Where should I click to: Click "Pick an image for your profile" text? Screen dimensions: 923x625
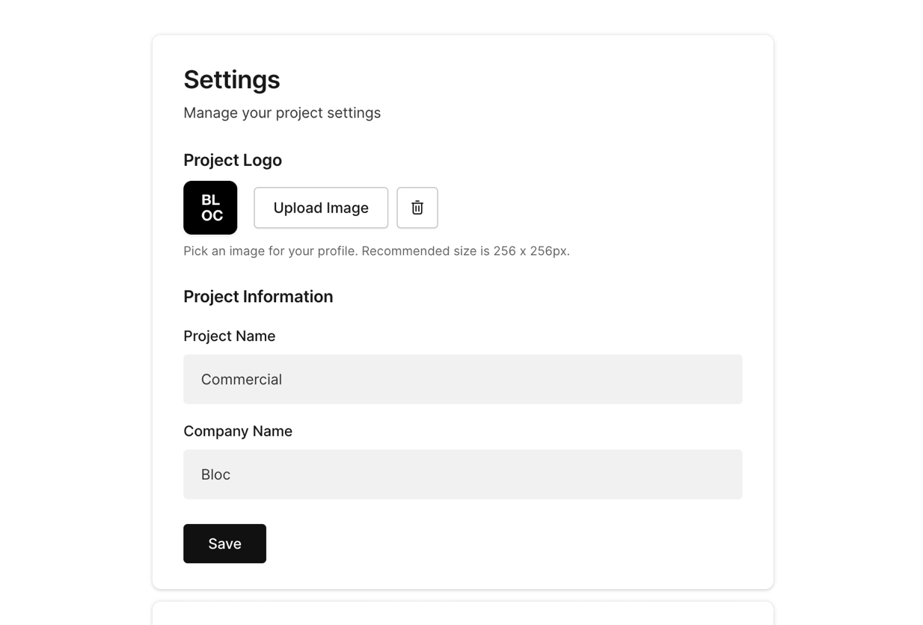click(271, 251)
